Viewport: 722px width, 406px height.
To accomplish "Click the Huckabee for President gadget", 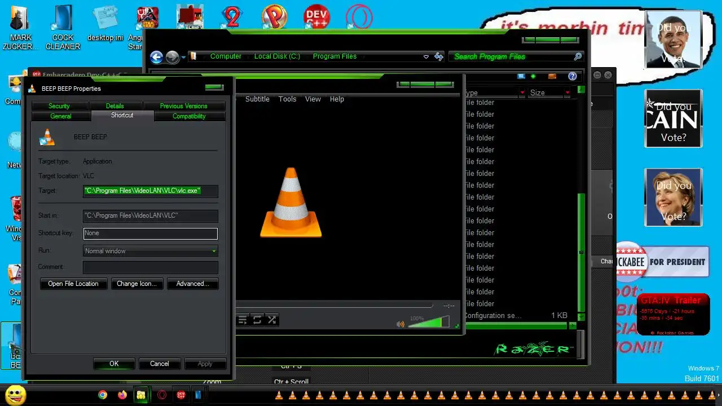I will (x=662, y=262).
